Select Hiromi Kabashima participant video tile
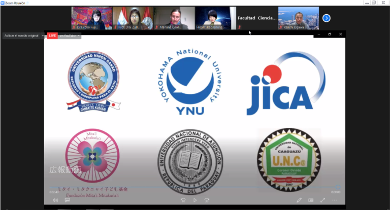 (216, 18)
